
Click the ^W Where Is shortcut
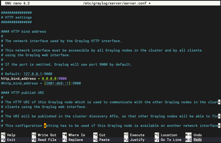[x=74, y=135]
